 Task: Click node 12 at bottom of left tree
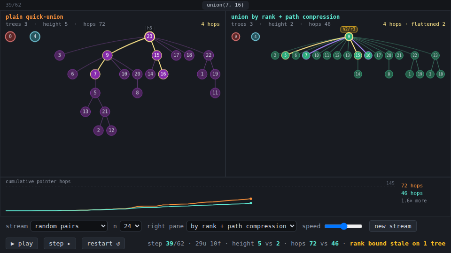click(x=111, y=130)
